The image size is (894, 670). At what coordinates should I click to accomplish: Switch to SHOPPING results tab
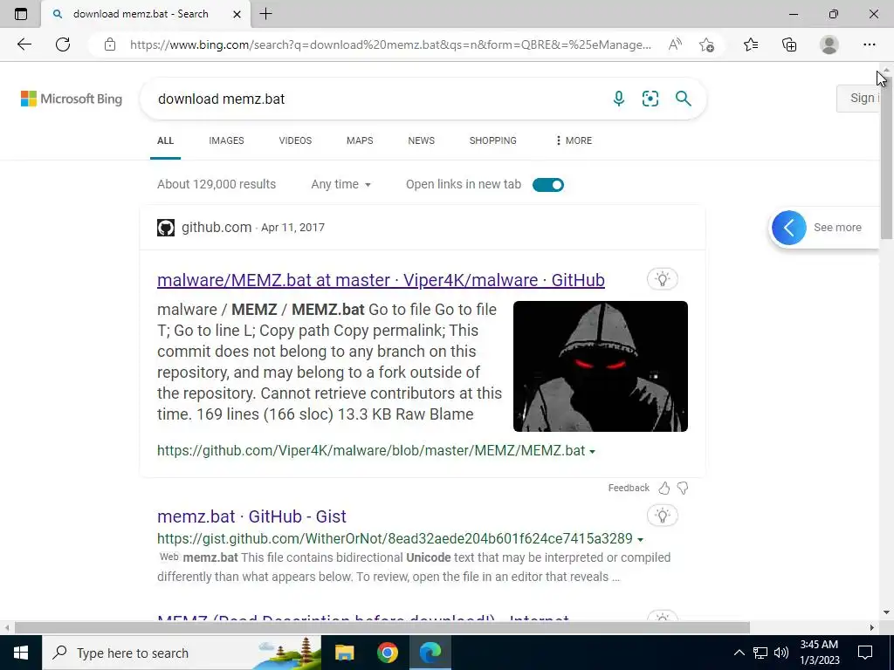pyautogui.click(x=492, y=140)
